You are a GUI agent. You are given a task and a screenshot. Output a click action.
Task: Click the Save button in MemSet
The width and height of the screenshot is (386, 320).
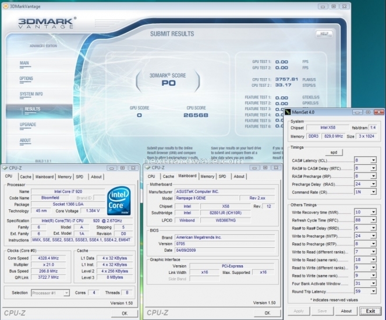[x=322, y=311]
